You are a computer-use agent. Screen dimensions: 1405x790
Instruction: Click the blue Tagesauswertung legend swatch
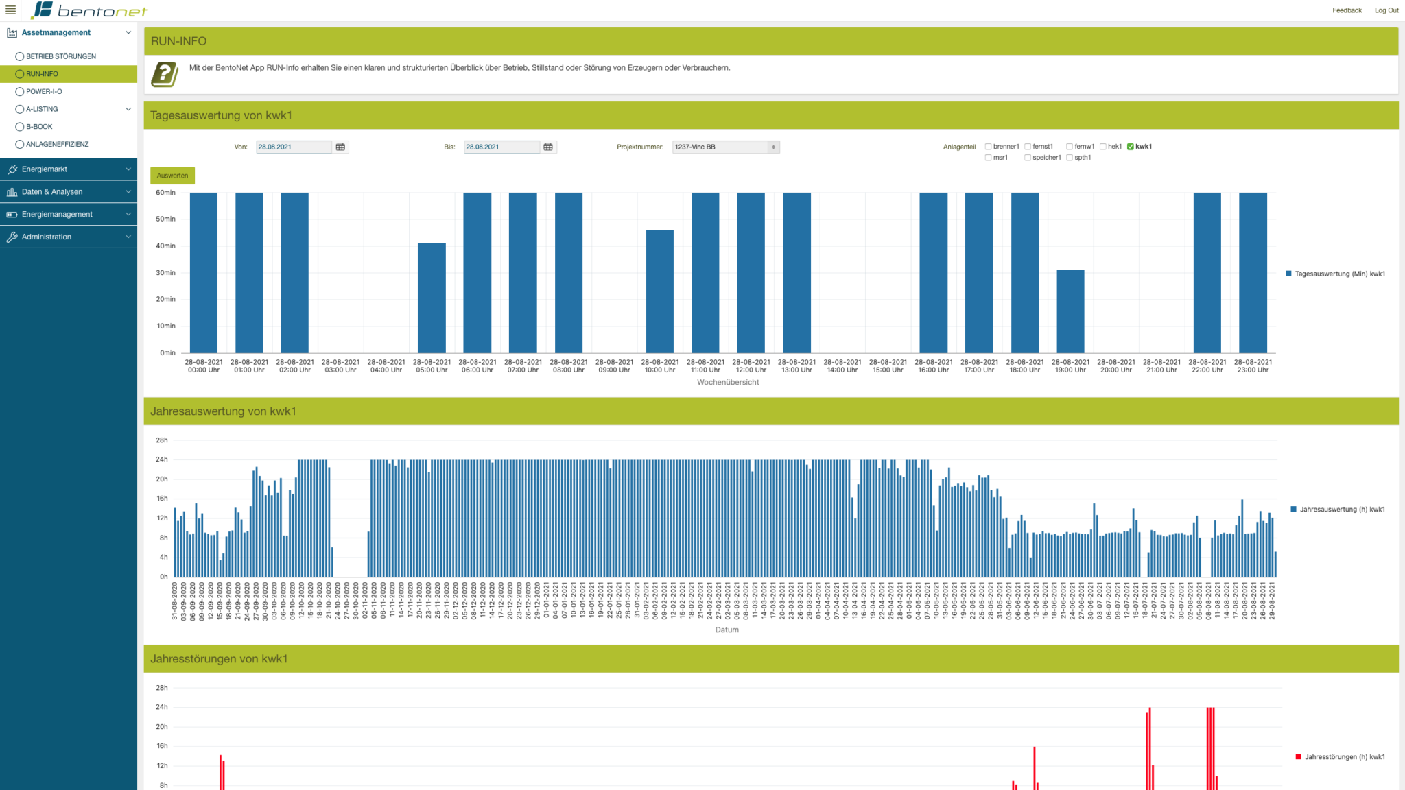pyautogui.click(x=1288, y=274)
